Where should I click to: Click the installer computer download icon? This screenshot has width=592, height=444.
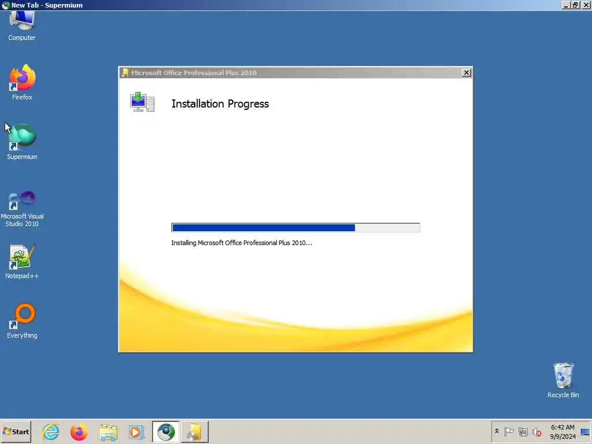pyautogui.click(x=142, y=102)
